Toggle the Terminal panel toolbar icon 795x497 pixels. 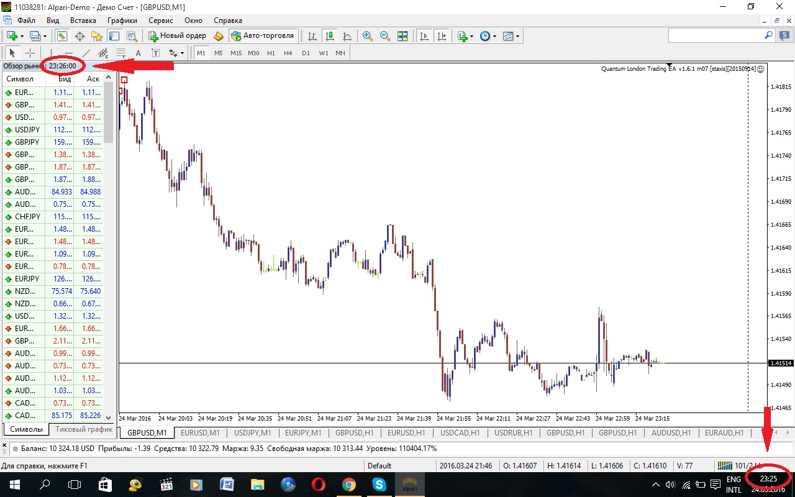tap(114, 36)
